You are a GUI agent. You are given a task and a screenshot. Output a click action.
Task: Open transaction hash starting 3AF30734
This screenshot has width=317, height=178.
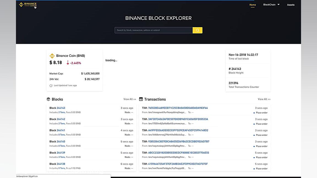pos(178,119)
